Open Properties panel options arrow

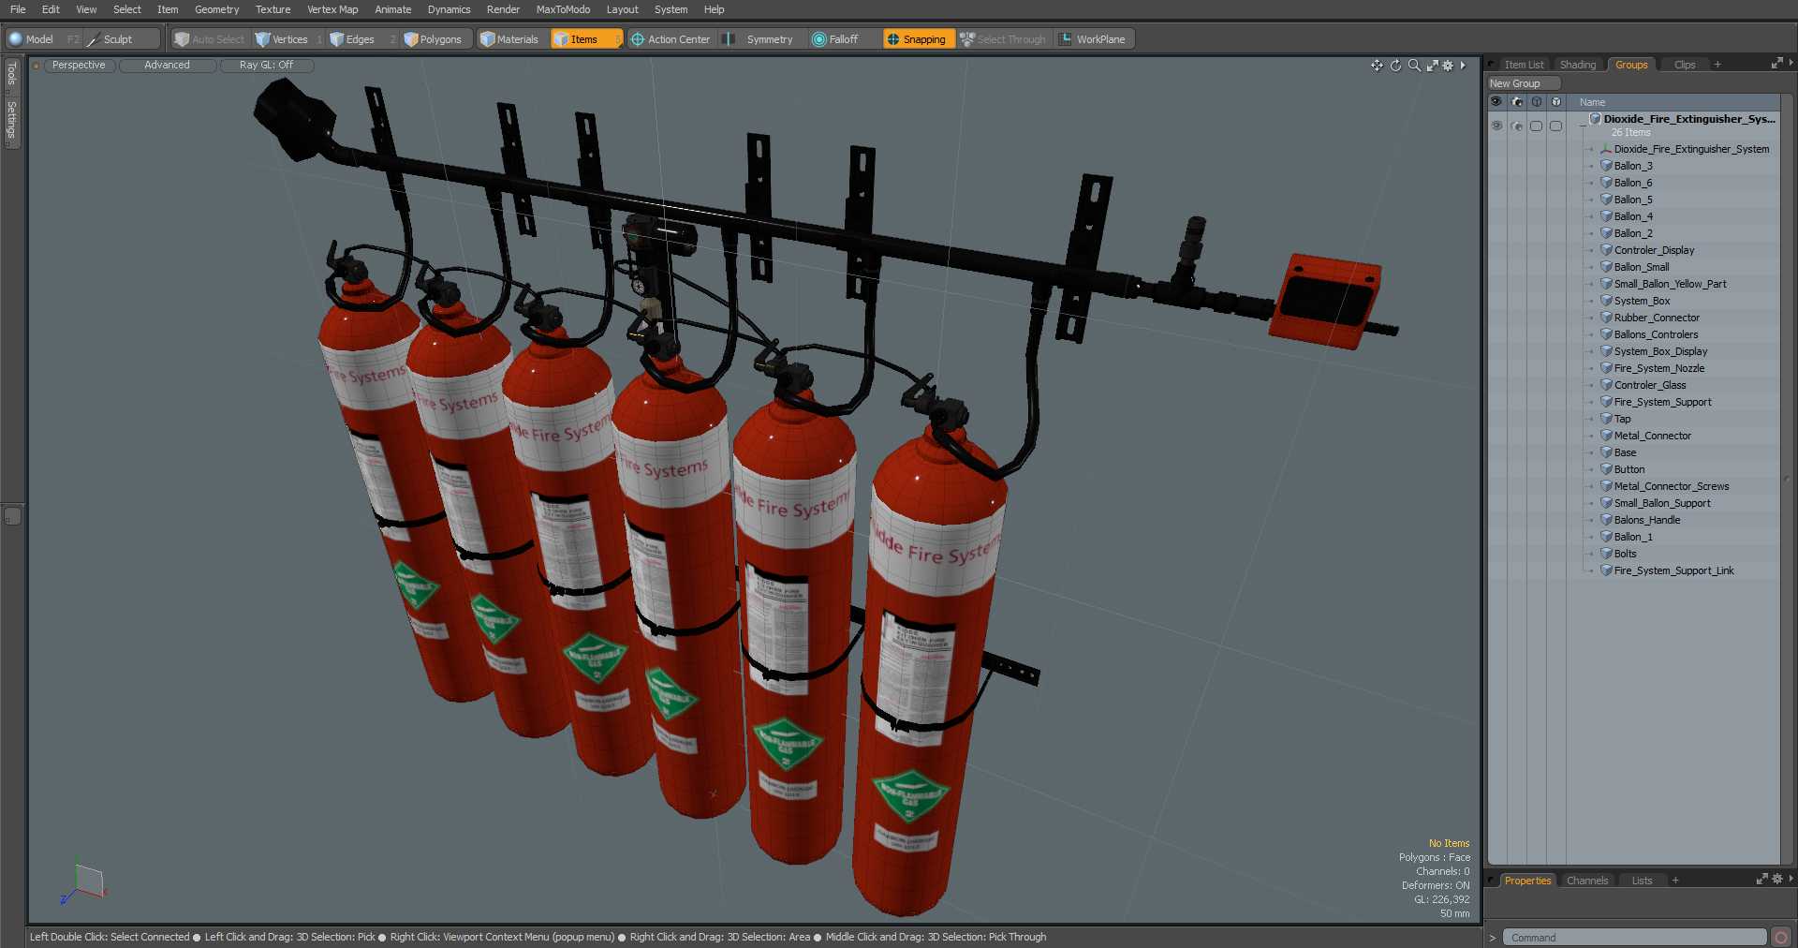tap(1791, 880)
